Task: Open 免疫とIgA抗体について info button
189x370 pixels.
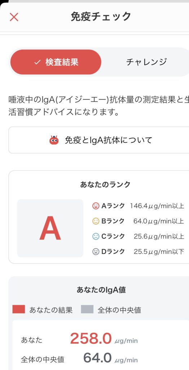Action: [99, 140]
